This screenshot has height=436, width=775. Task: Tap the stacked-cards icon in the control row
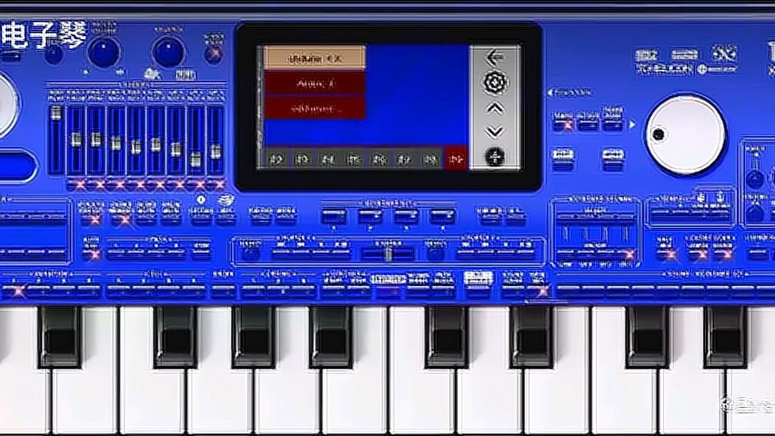[225, 201]
